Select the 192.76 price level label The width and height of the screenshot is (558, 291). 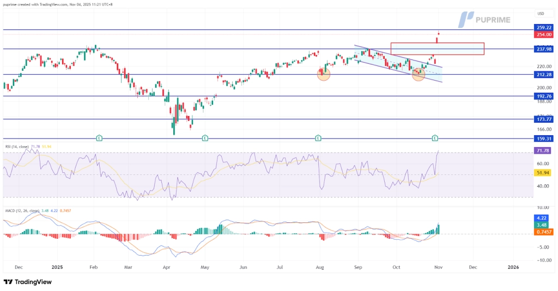tap(544, 96)
